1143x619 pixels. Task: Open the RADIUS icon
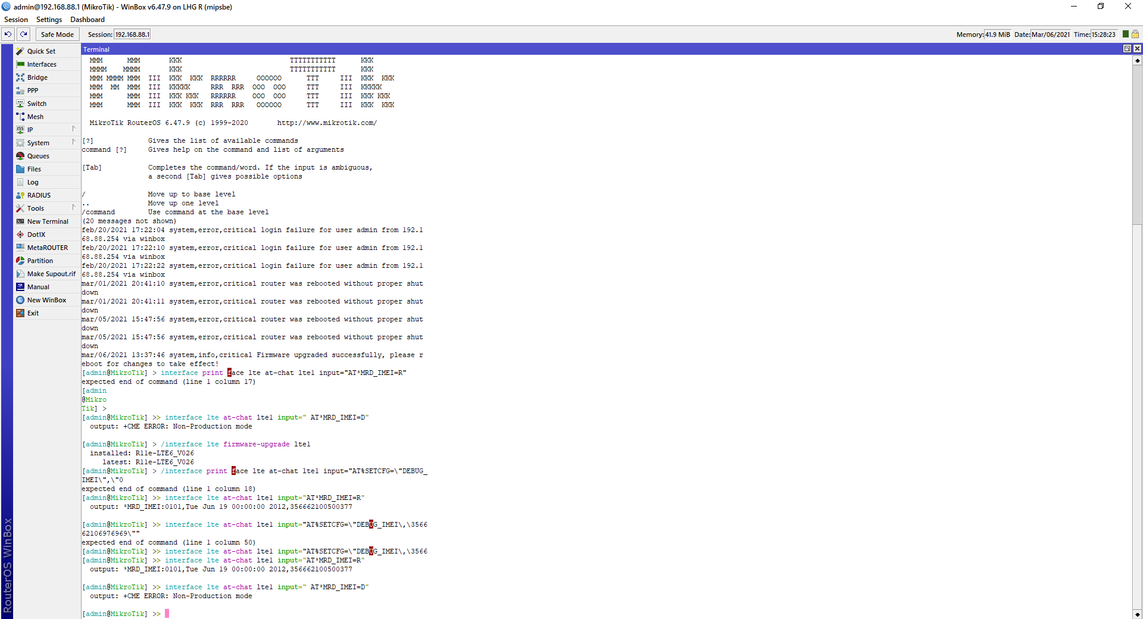coord(20,195)
